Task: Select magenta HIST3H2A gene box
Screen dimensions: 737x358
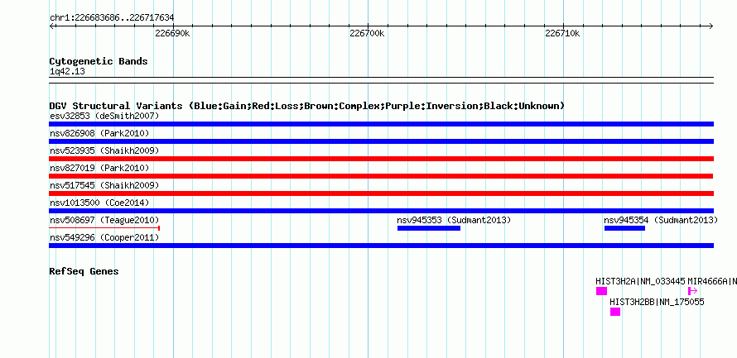Action: click(x=602, y=291)
